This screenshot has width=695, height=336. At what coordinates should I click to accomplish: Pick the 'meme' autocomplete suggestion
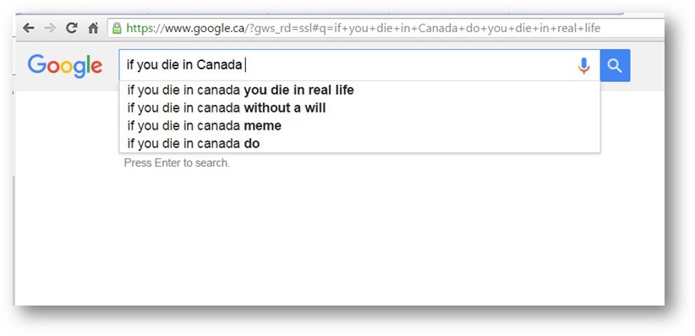359,125
